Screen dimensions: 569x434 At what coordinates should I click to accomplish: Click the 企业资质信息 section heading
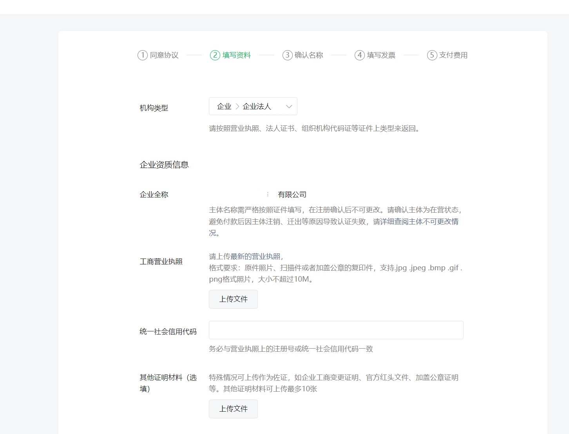164,165
